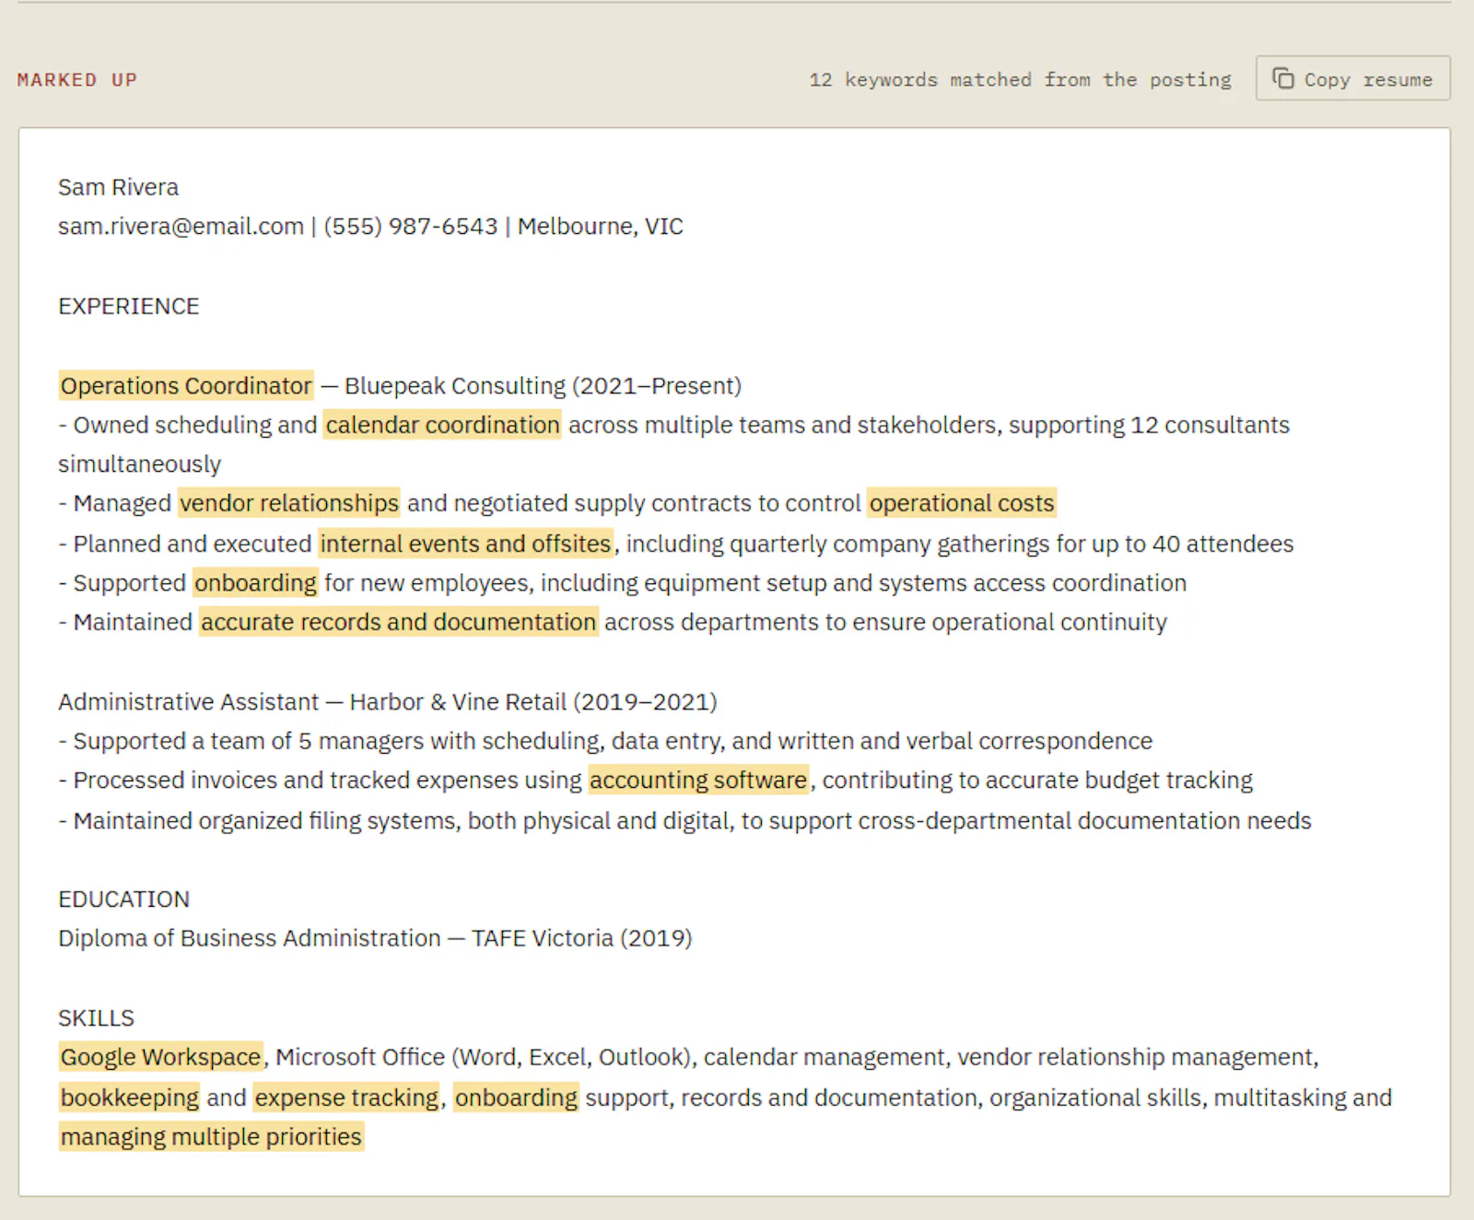Click 'quarterly company gatherings for up to 40 attendees'
This screenshot has height=1220, width=1474.
tap(1012, 544)
